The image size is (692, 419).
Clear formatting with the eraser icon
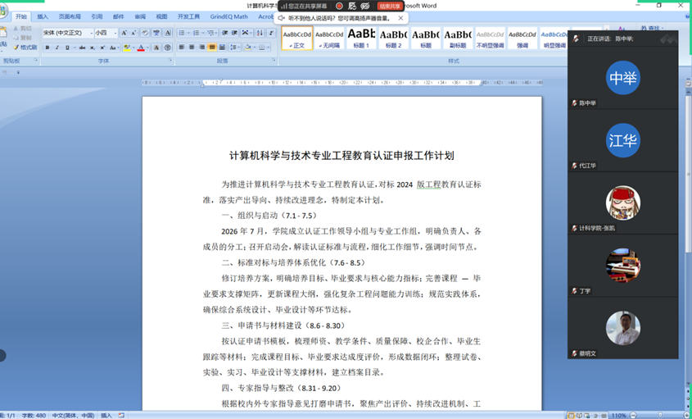pyautogui.click(x=145, y=33)
